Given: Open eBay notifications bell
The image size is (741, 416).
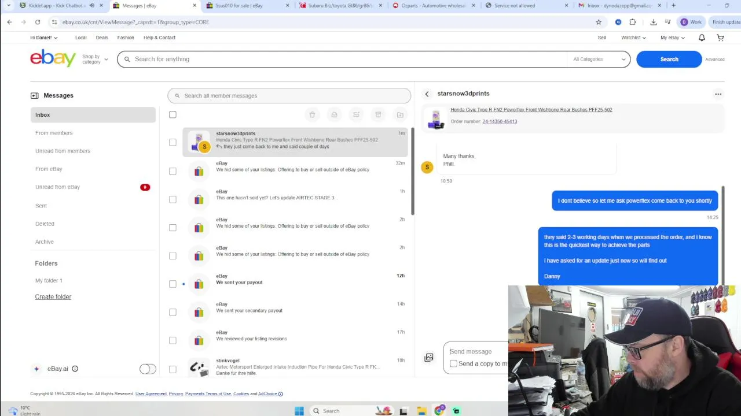Looking at the screenshot, I should [702, 38].
